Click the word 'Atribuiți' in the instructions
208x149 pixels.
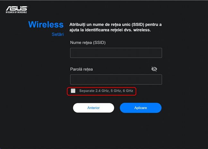(x=79, y=24)
